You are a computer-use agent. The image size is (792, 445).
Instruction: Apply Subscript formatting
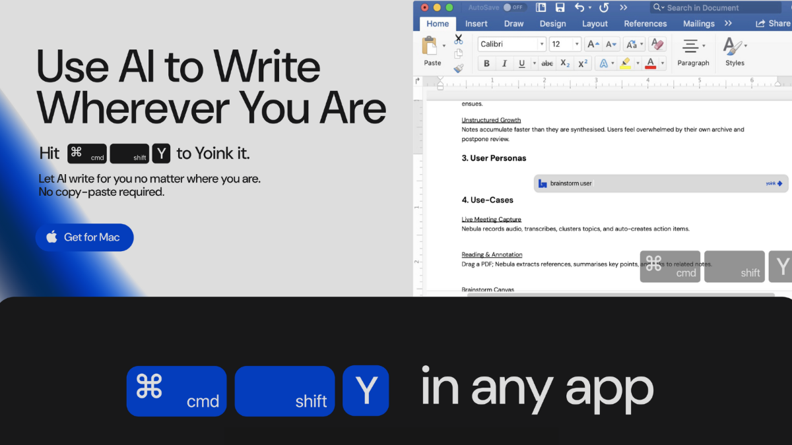click(x=565, y=63)
